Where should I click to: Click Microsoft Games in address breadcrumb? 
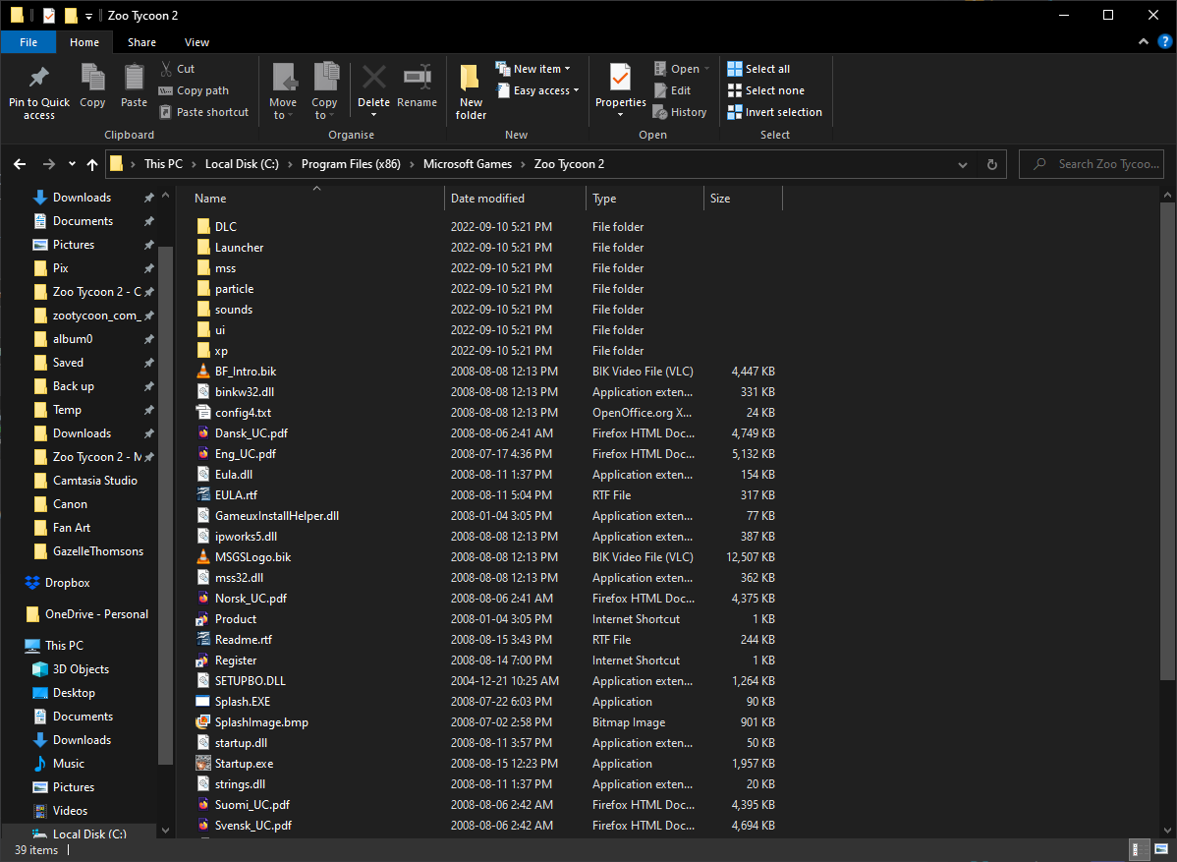click(467, 164)
